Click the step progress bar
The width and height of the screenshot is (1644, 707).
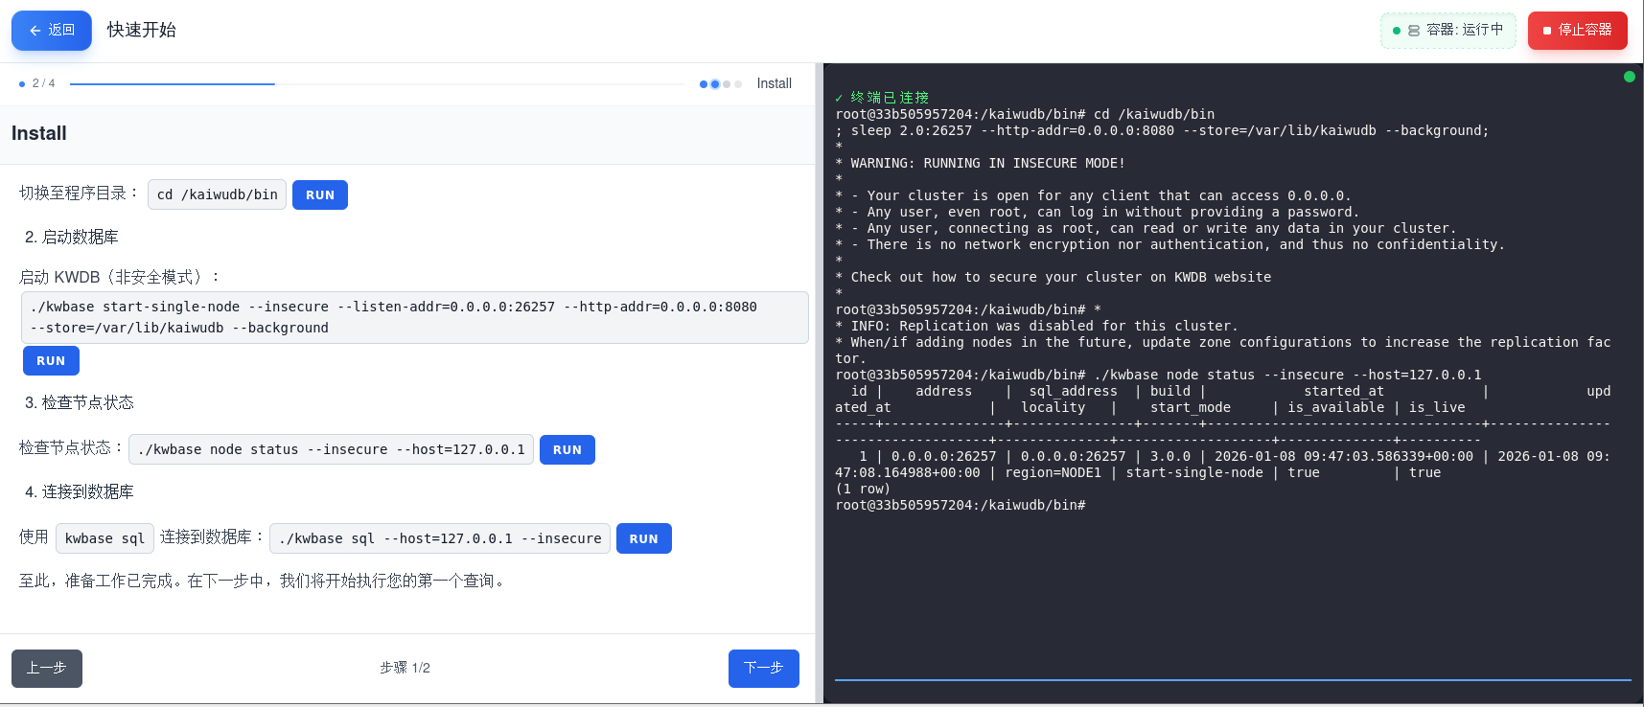click(x=378, y=84)
